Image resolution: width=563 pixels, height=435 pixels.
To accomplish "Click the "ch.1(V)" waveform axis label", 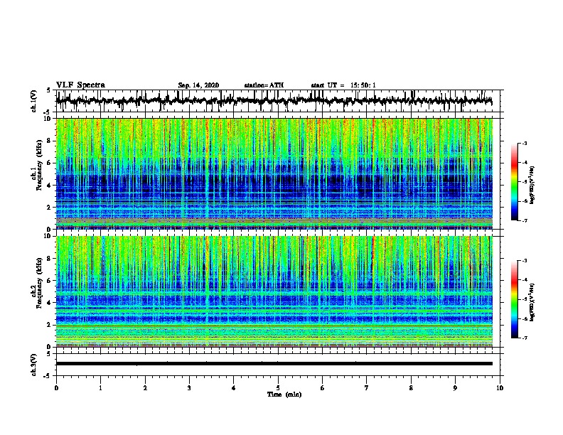I will click(x=33, y=101).
